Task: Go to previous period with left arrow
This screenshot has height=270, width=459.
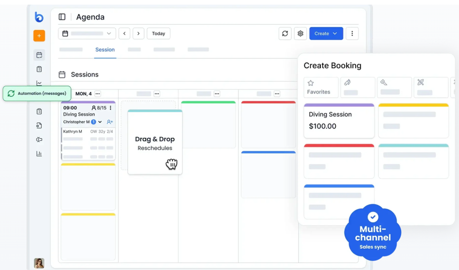Action: click(124, 33)
